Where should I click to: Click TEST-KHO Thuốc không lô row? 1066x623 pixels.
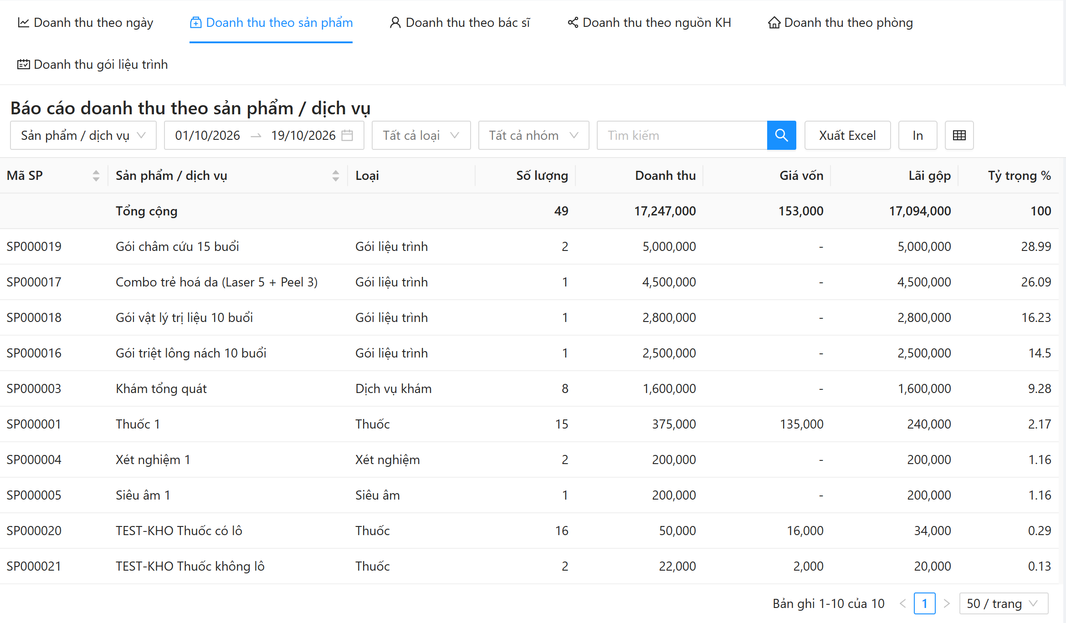pos(190,566)
